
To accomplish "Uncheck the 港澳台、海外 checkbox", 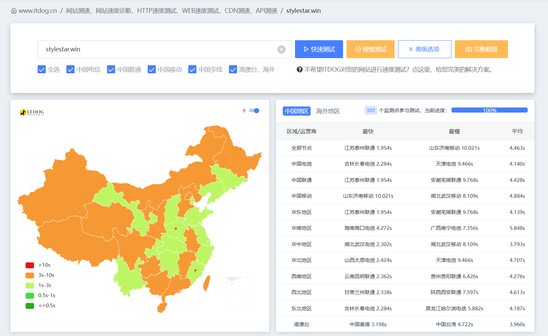I will (x=233, y=69).
